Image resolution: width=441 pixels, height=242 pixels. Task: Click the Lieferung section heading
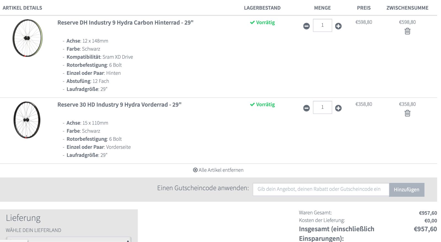coord(23,218)
